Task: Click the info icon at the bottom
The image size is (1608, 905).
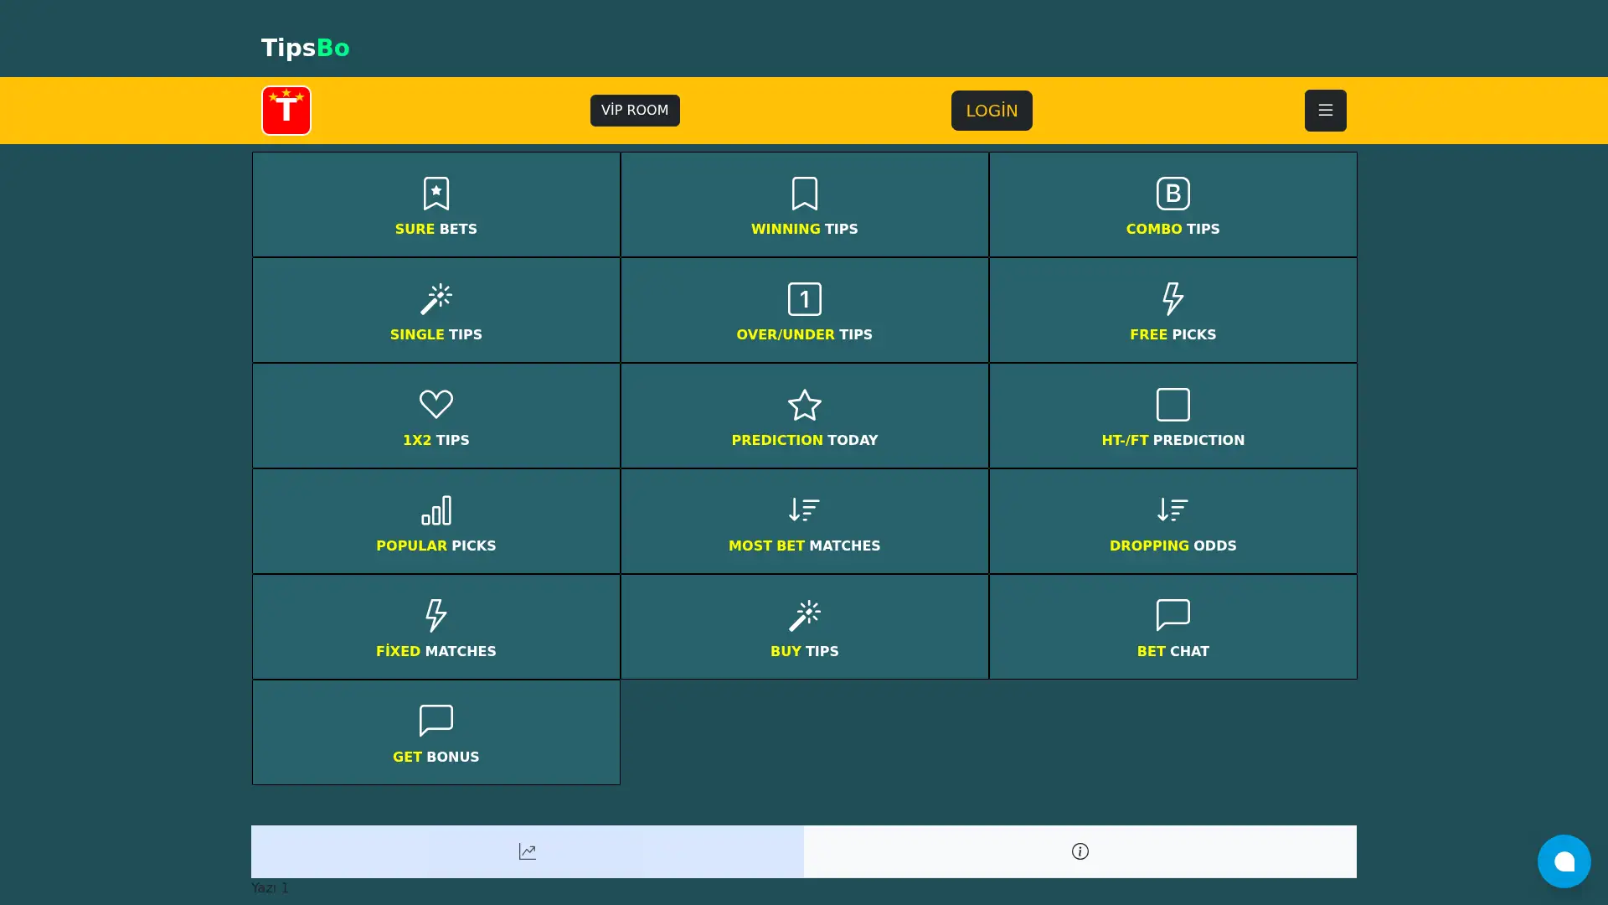Action: (1080, 851)
